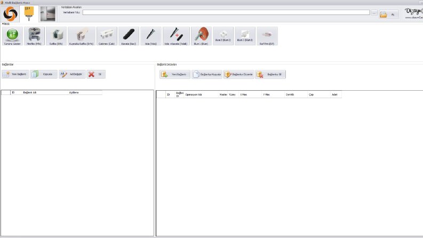Click the Aç open folder button

click(389, 14)
